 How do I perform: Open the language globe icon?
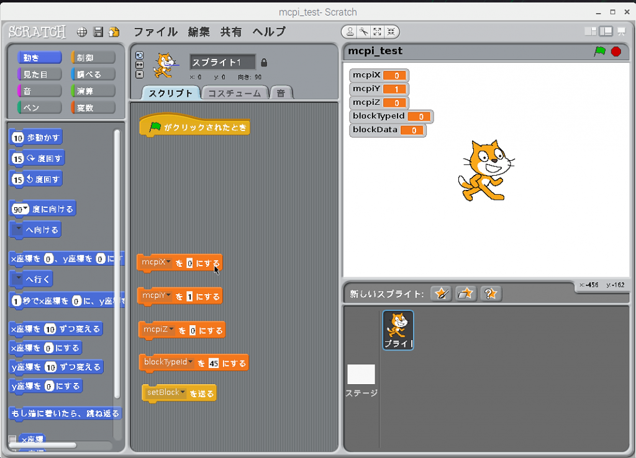(82, 32)
